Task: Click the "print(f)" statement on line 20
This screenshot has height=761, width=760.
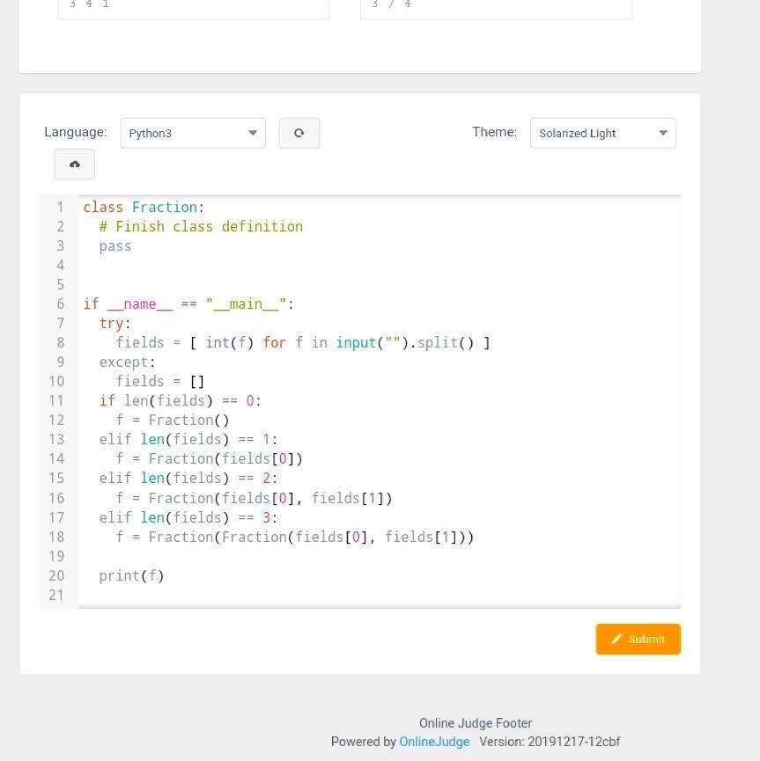Action: click(x=132, y=575)
